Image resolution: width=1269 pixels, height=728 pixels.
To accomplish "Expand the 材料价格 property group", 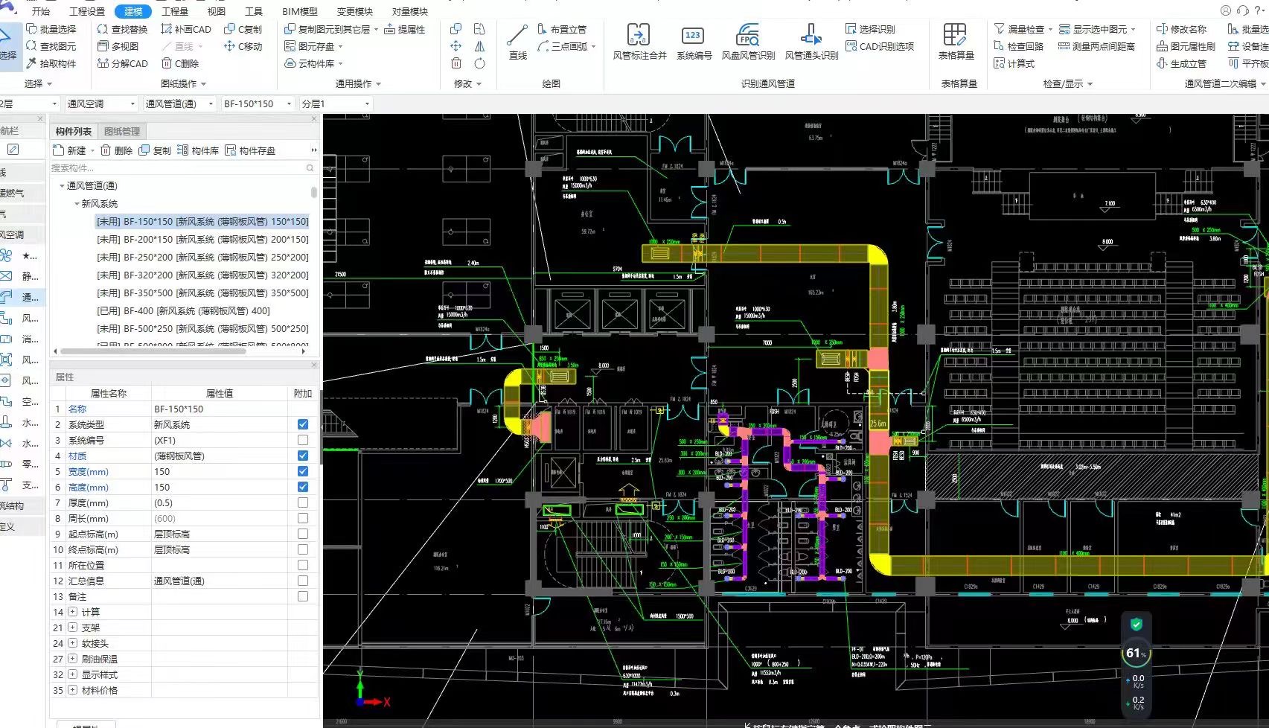I will point(72,690).
